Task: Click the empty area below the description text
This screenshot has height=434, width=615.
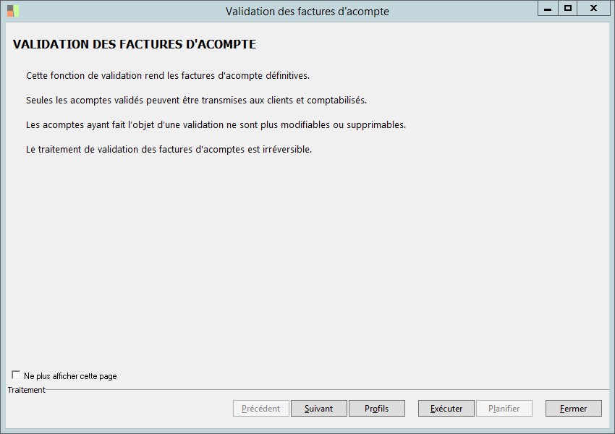Action: point(307,260)
